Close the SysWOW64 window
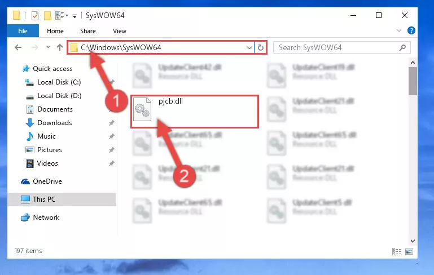This screenshot has height=275, width=434. 405,15
